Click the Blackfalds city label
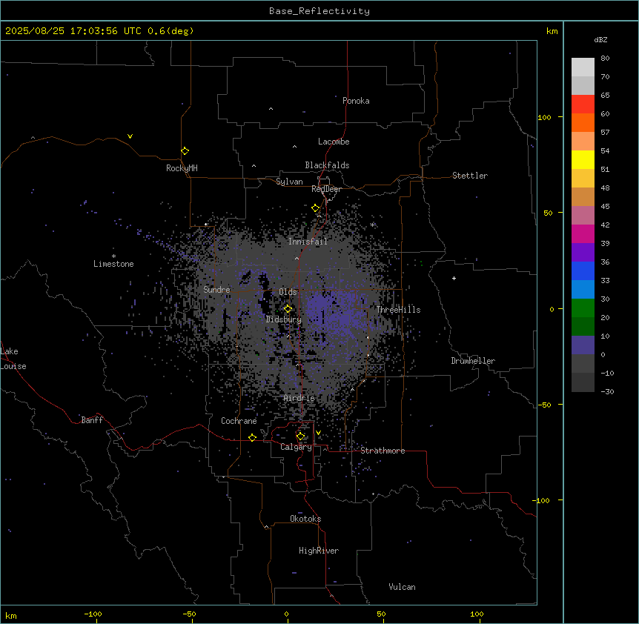The height and width of the screenshot is (624, 639). click(x=327, y=165)
